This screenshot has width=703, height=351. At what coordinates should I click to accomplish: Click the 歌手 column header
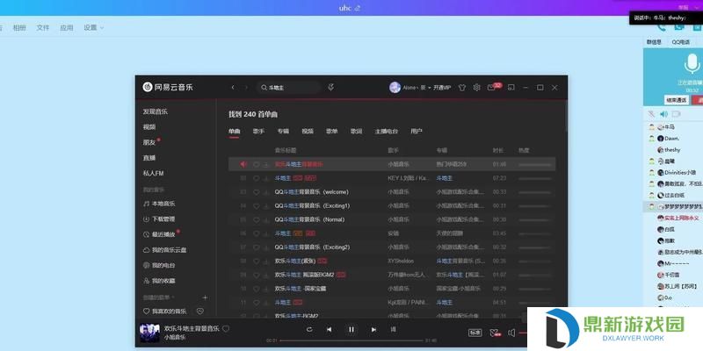point(393,150)
